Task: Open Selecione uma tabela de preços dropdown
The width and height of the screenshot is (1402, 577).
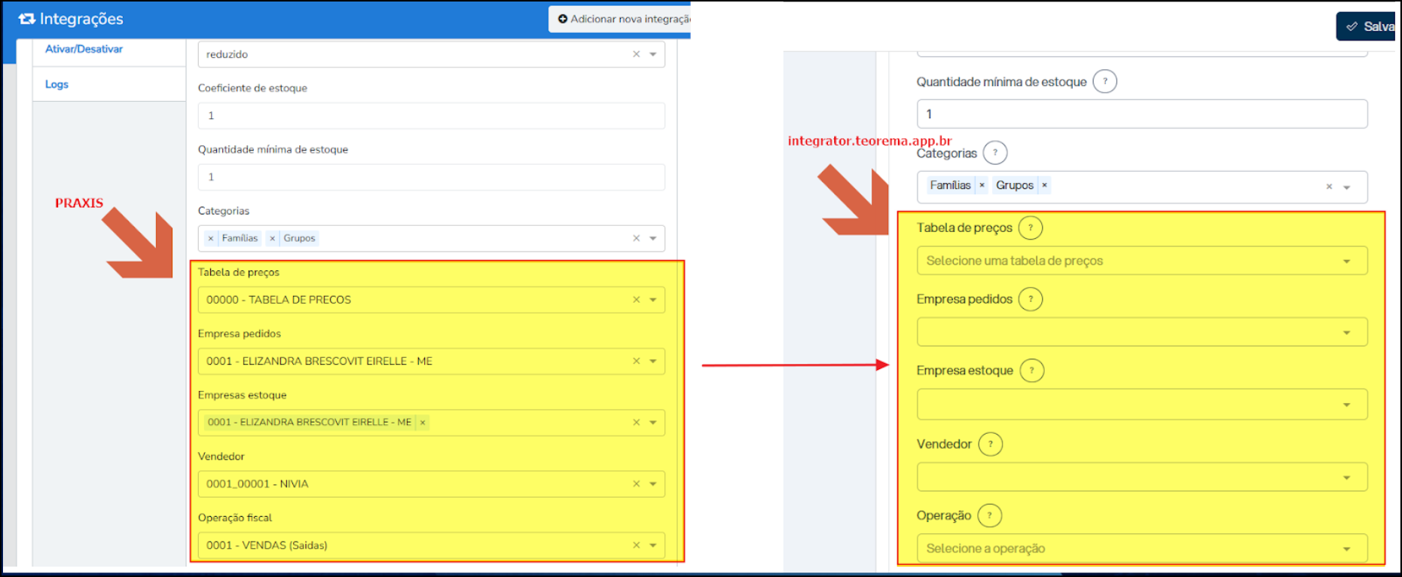Action: tap(1346, 261)
